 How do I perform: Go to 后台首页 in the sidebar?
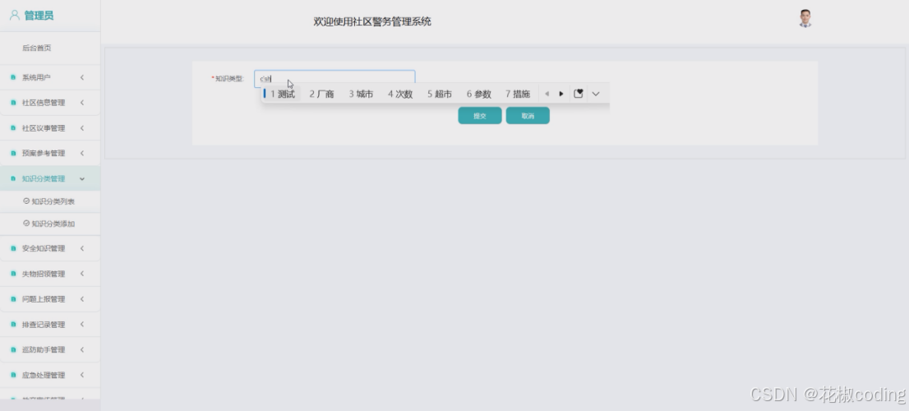click(x=36, y=48)
